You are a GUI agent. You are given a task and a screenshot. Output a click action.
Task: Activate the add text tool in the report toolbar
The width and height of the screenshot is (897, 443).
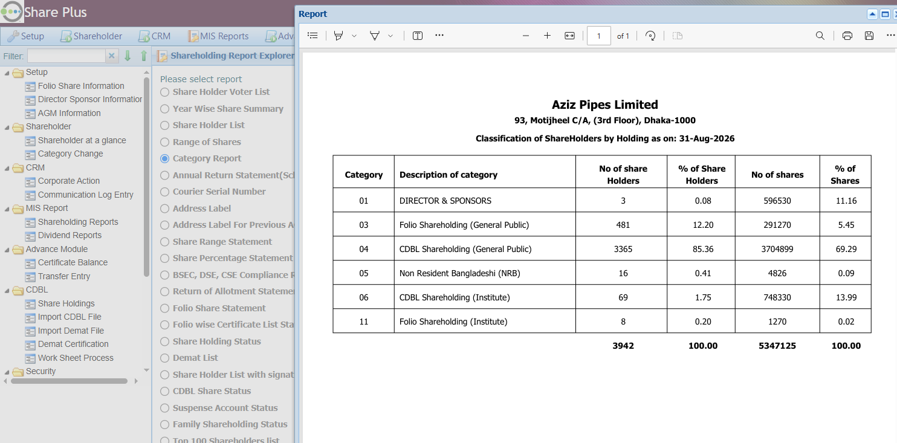[x=418, y=36]
